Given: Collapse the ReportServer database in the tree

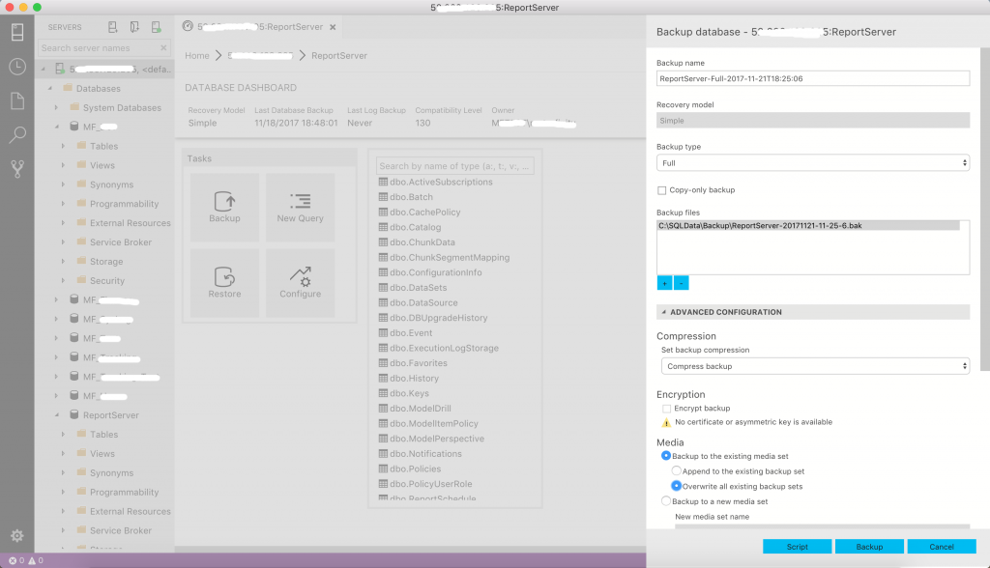Looking at the screenshot, I should [56, 414].
